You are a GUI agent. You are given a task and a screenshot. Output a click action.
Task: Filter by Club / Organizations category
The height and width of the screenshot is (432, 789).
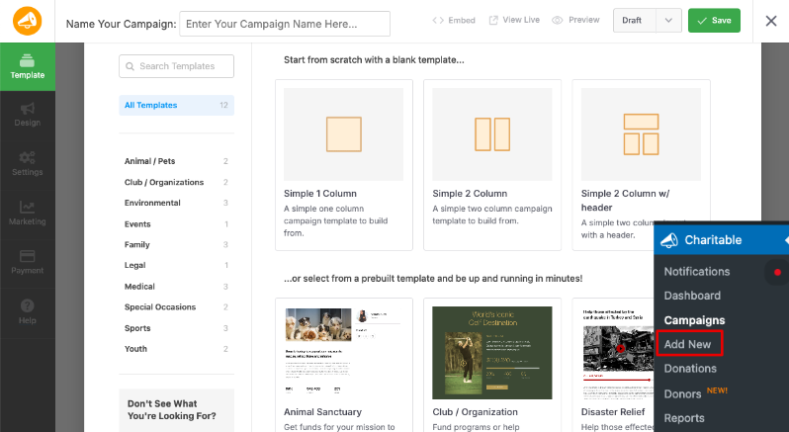point(177,182)
